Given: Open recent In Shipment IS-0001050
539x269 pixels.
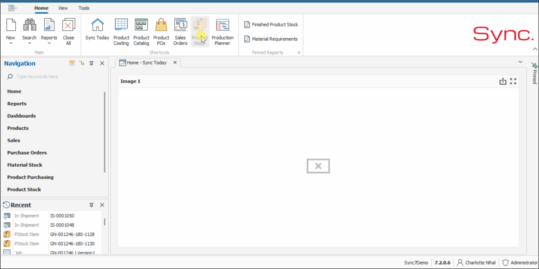Looking at the screenshot, I should pyautogui.click(x=51, y=216).
